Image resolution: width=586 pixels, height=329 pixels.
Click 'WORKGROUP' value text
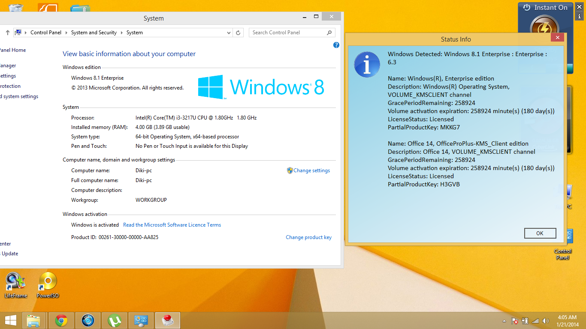[151, 200]
